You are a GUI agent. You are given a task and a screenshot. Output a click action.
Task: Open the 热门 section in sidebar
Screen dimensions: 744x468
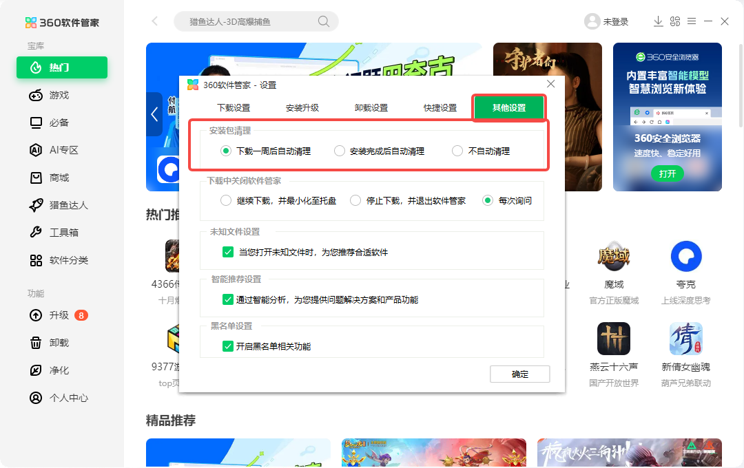[62, 67]
